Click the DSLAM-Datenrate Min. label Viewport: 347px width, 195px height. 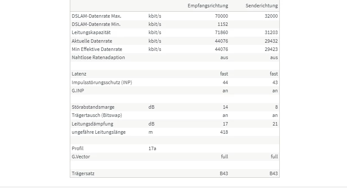[x=96, y=24]
